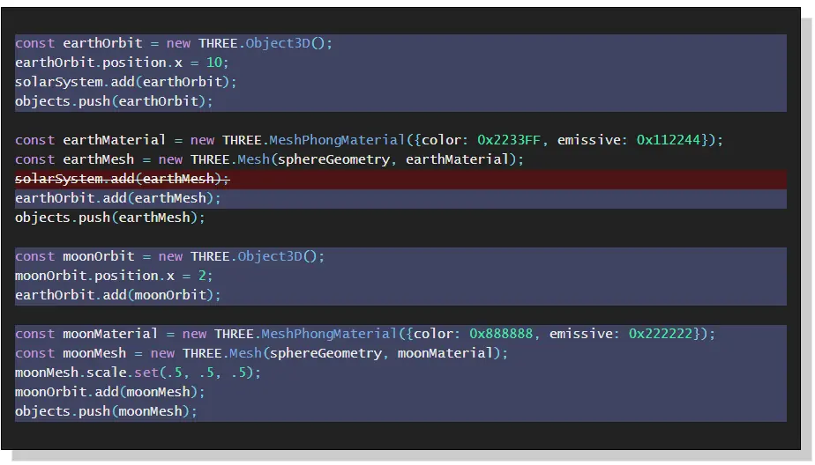Click the 'const moonOrbit' declaration line

[170, 256]
